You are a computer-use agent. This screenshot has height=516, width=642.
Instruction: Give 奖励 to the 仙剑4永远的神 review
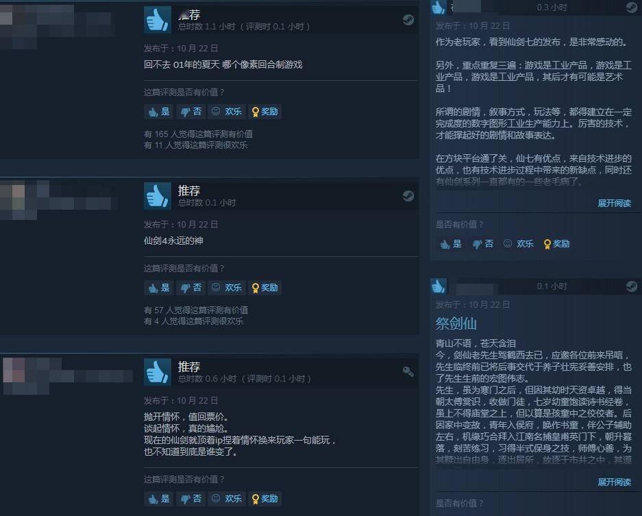[x=265, y=288]
